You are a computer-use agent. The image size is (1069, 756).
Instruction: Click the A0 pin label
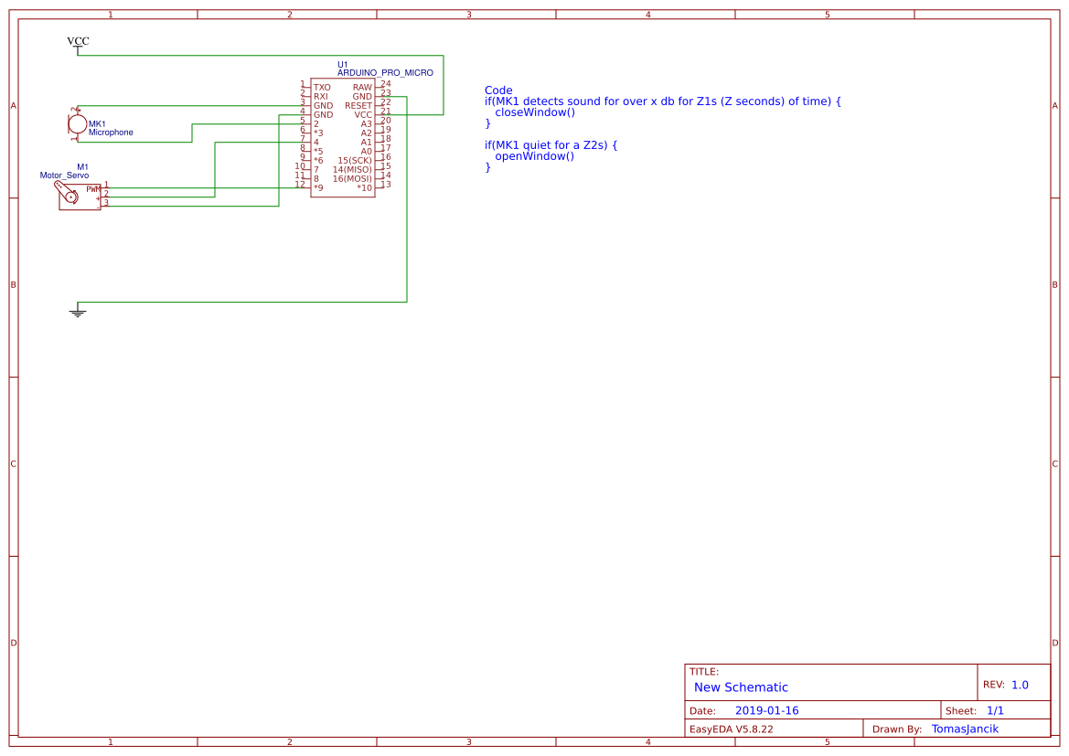pos(366,152)
